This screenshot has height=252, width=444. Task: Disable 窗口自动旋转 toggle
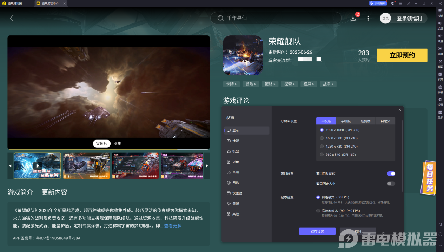pos(391,173)
